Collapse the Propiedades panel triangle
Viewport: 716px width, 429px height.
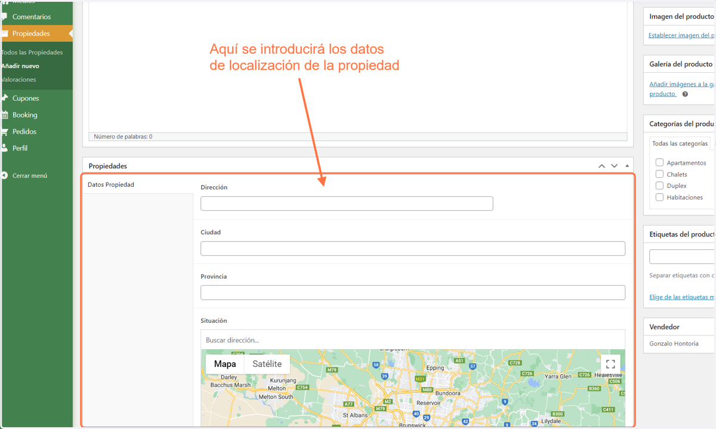coord(627,166)
